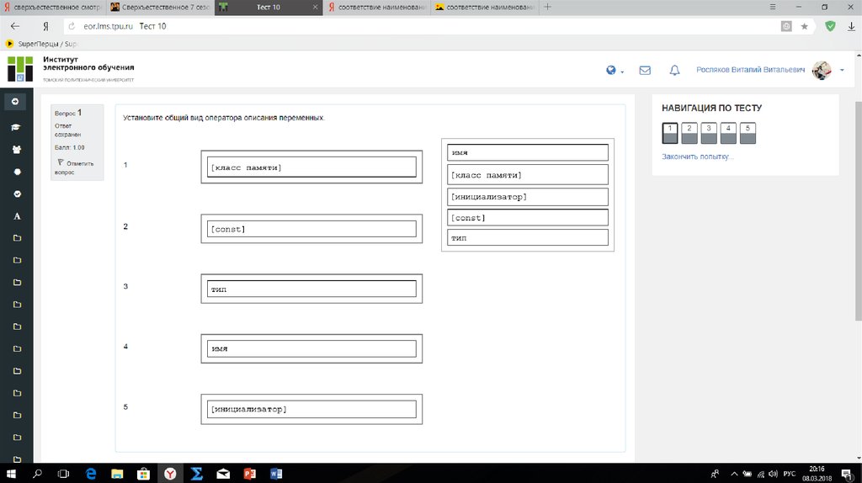Click the letter A icon in sidebar
This screenshot has width=862, height=483.
click(x=16, y=216)
